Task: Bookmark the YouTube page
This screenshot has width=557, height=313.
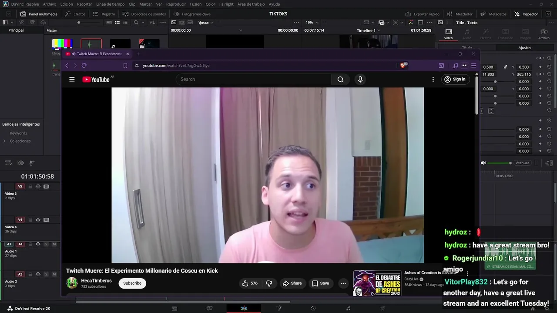Action: [125, 65]
